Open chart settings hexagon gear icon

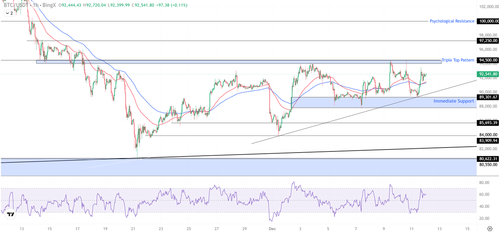[490, 228]
